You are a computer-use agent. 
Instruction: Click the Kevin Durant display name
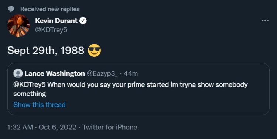click(x=56, y=21)
